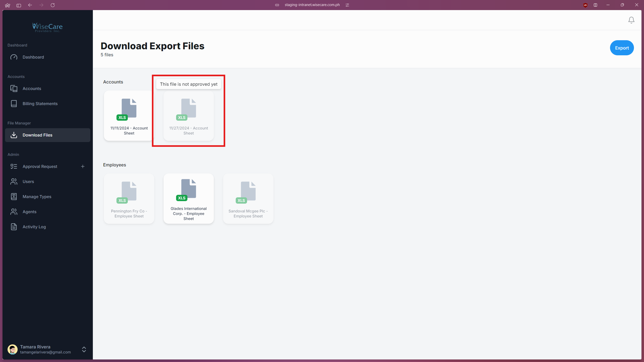Viewport: 644px width, 362px height.
Task: Open the 11/11/2024 Account Sheet file
Action: [129, 116]
